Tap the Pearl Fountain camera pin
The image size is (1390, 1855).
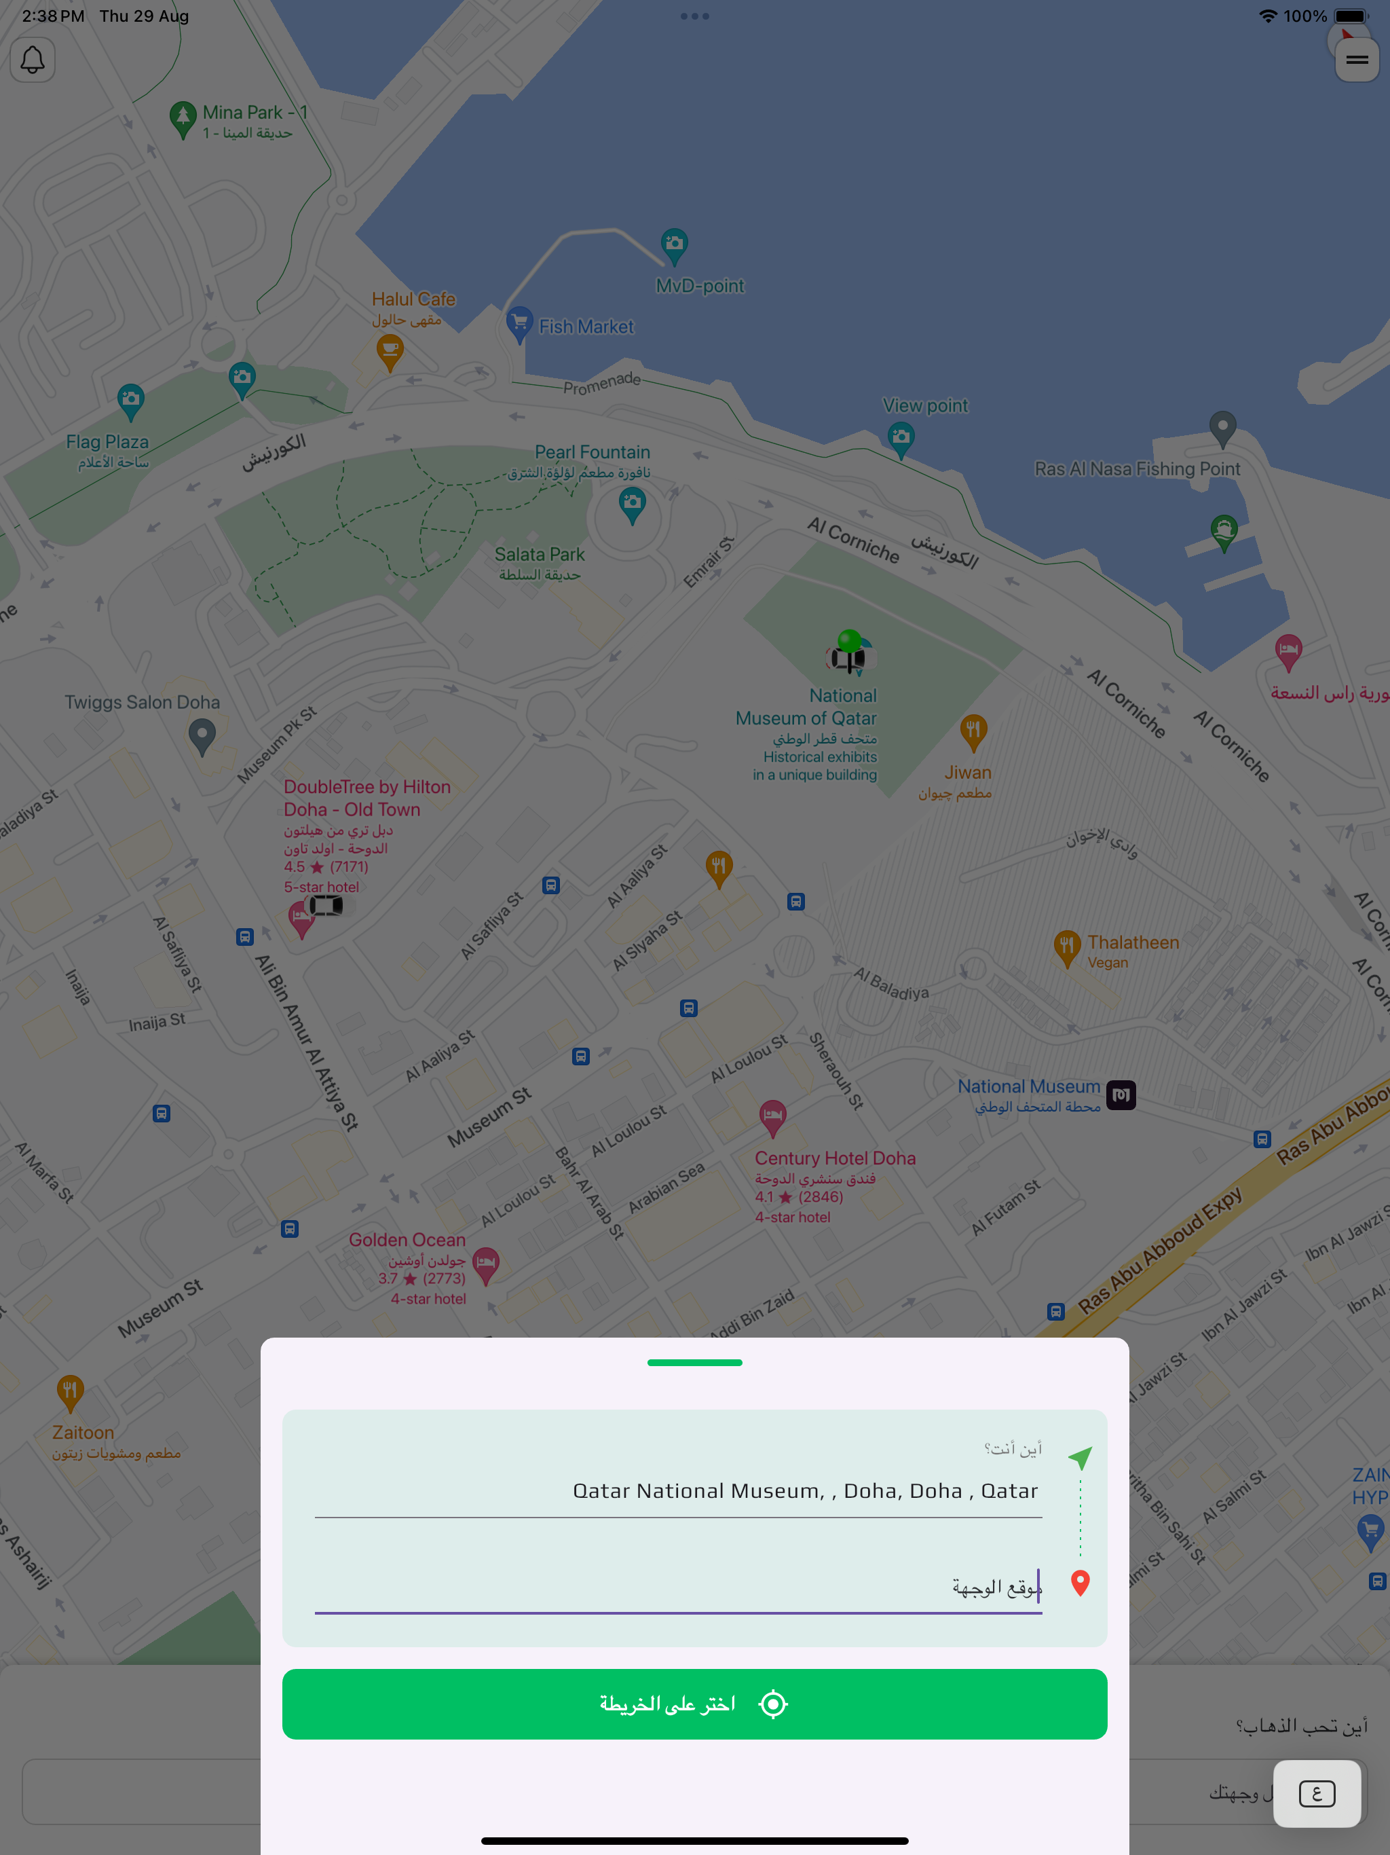point(632,507)
